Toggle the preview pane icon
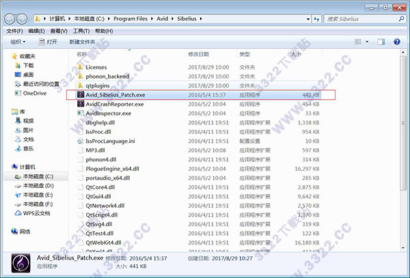The height and width of the screenshot is (278, 410). pyautogui.click(x=381, y=42)
